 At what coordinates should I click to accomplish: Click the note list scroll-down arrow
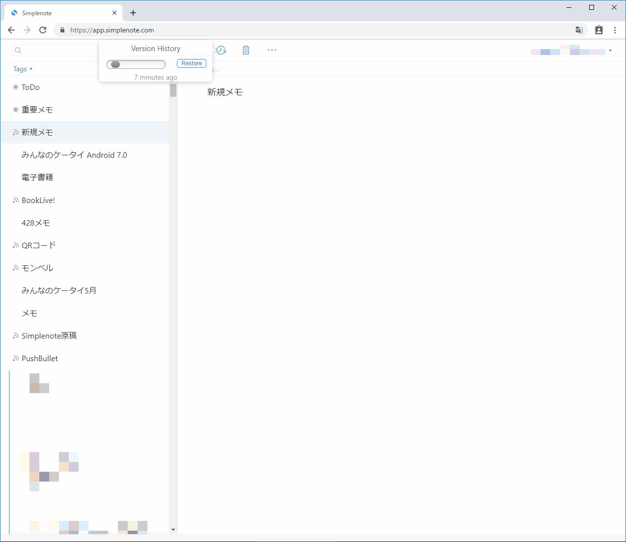tap(173, 530)
